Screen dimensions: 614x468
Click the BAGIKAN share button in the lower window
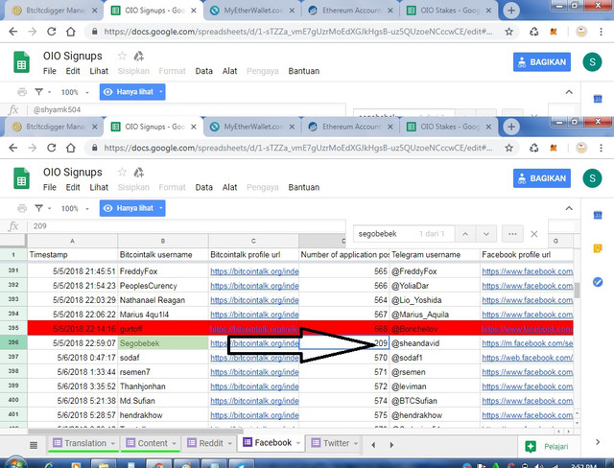542,178
